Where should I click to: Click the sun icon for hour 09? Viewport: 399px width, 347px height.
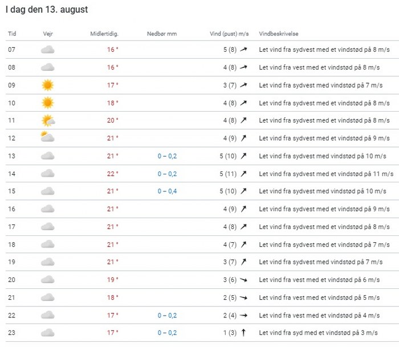click(x=48, y=85)
